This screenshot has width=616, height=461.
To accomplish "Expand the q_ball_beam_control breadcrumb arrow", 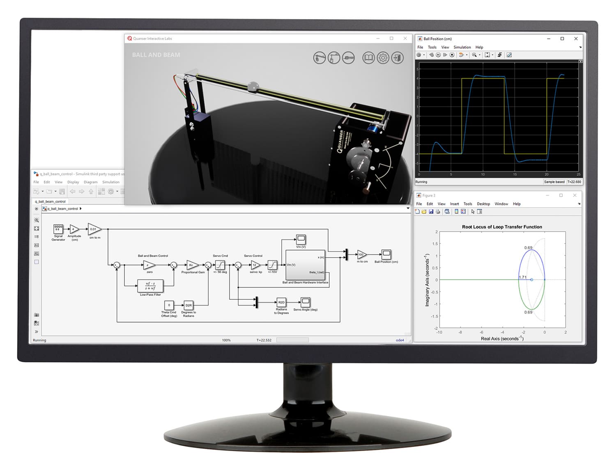I will click(80, 209).
